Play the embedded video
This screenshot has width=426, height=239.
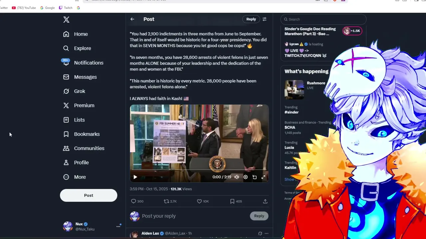(135, 177)
